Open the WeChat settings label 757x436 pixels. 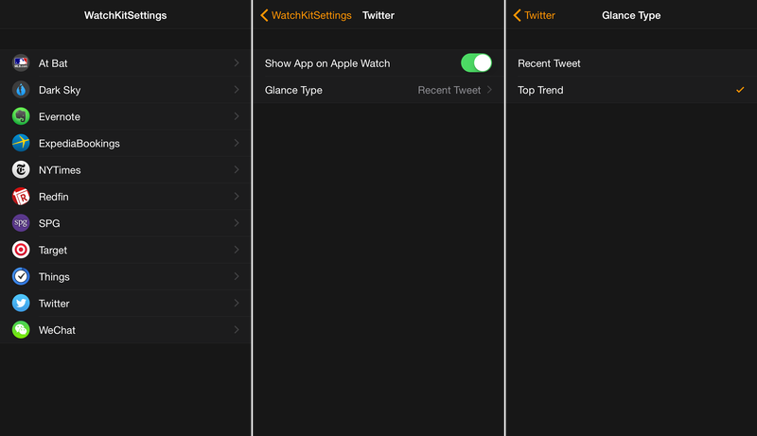57,330
